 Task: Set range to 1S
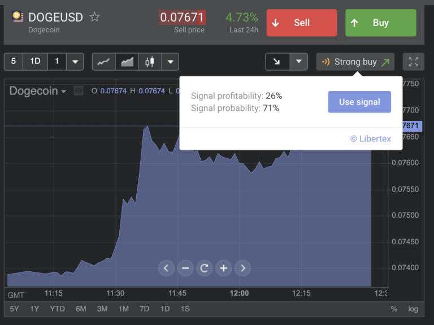click(185, 309)
